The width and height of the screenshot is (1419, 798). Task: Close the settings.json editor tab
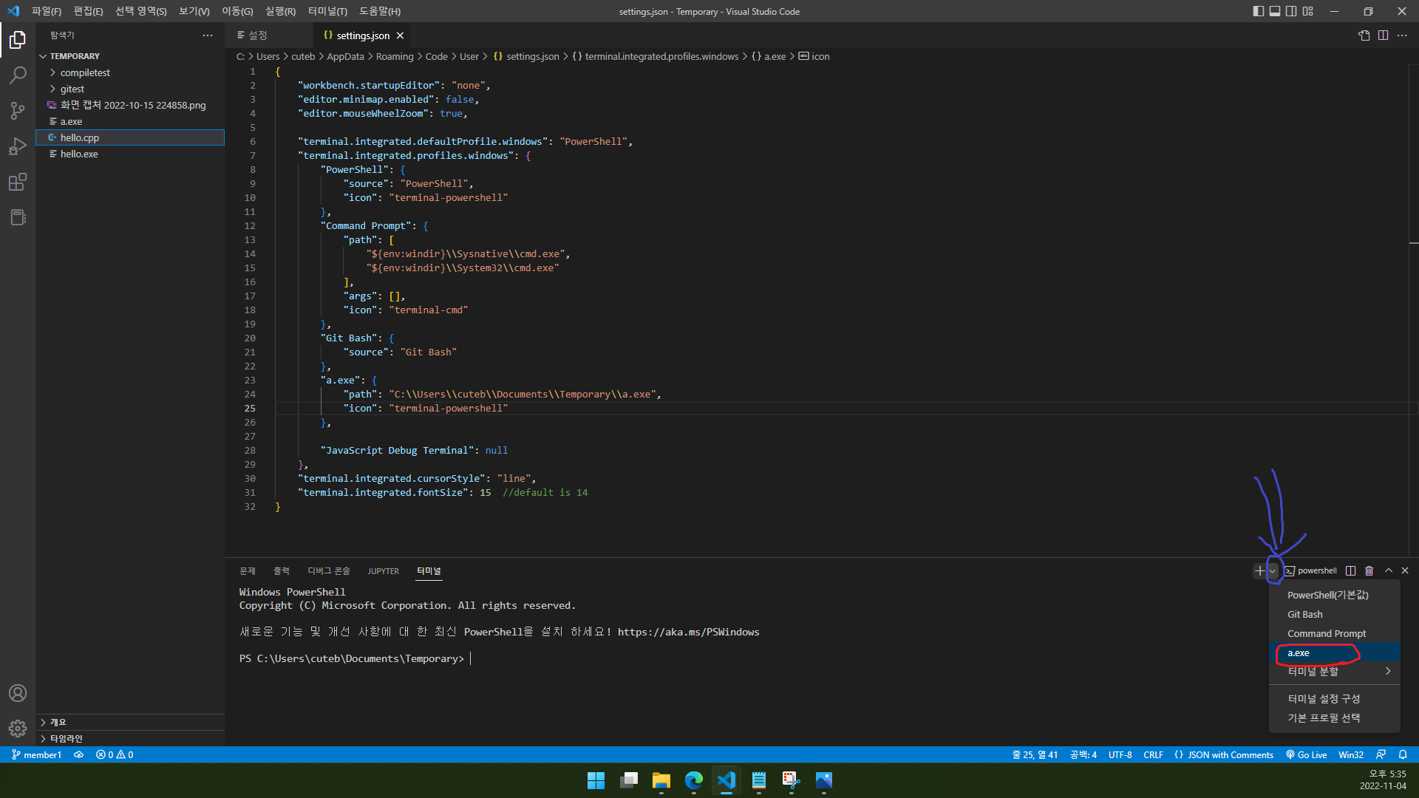coord(400,35)
